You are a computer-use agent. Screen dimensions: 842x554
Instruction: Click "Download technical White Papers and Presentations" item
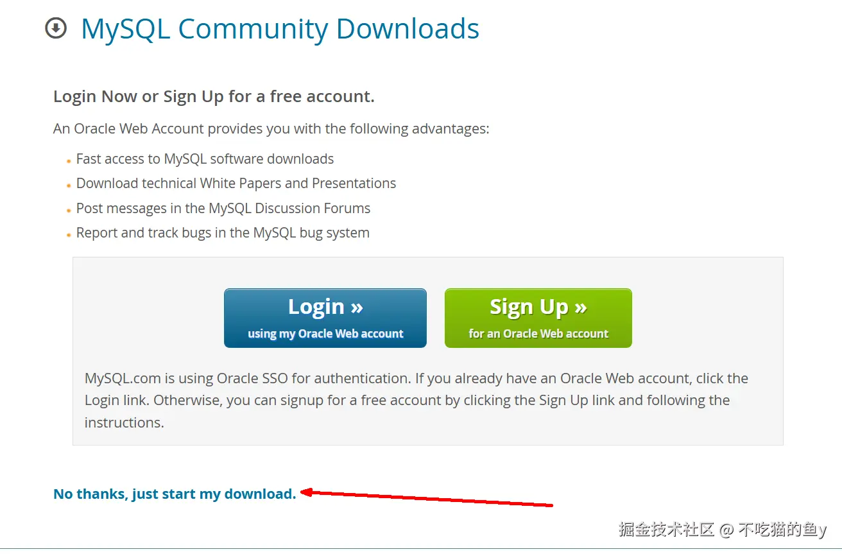click(x=236, y=184)
